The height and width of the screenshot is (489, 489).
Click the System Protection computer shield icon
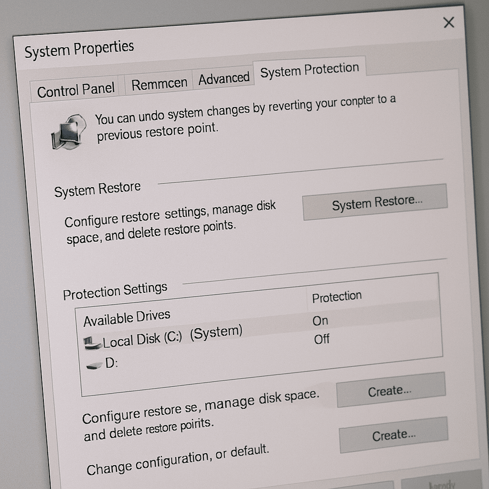68,131
